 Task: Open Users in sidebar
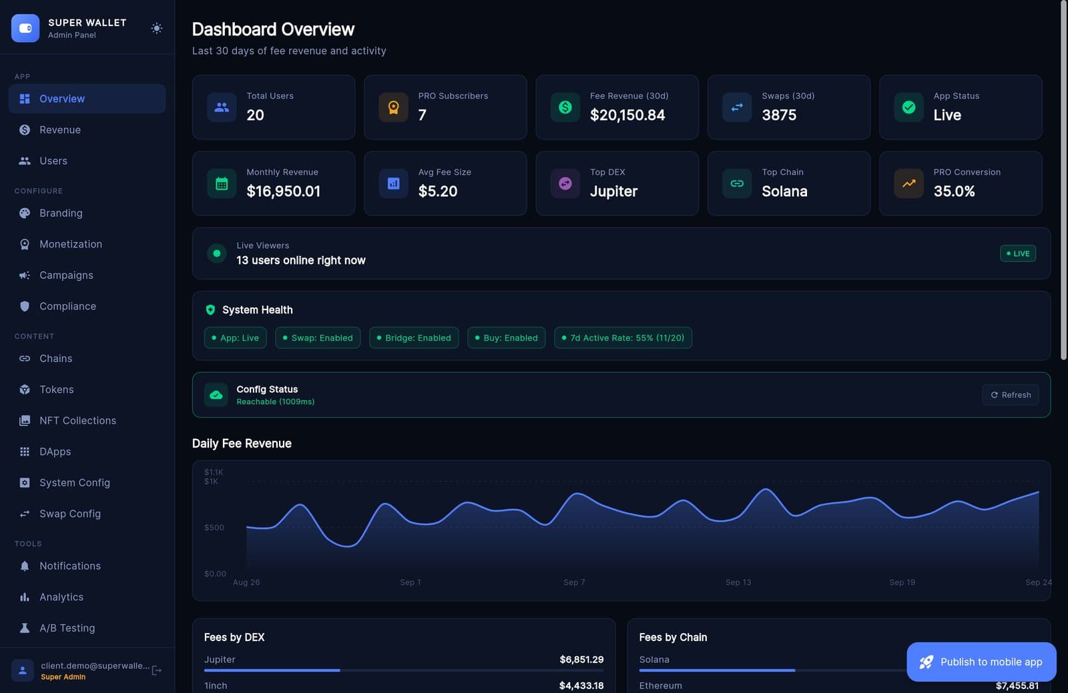coord(87,161)
